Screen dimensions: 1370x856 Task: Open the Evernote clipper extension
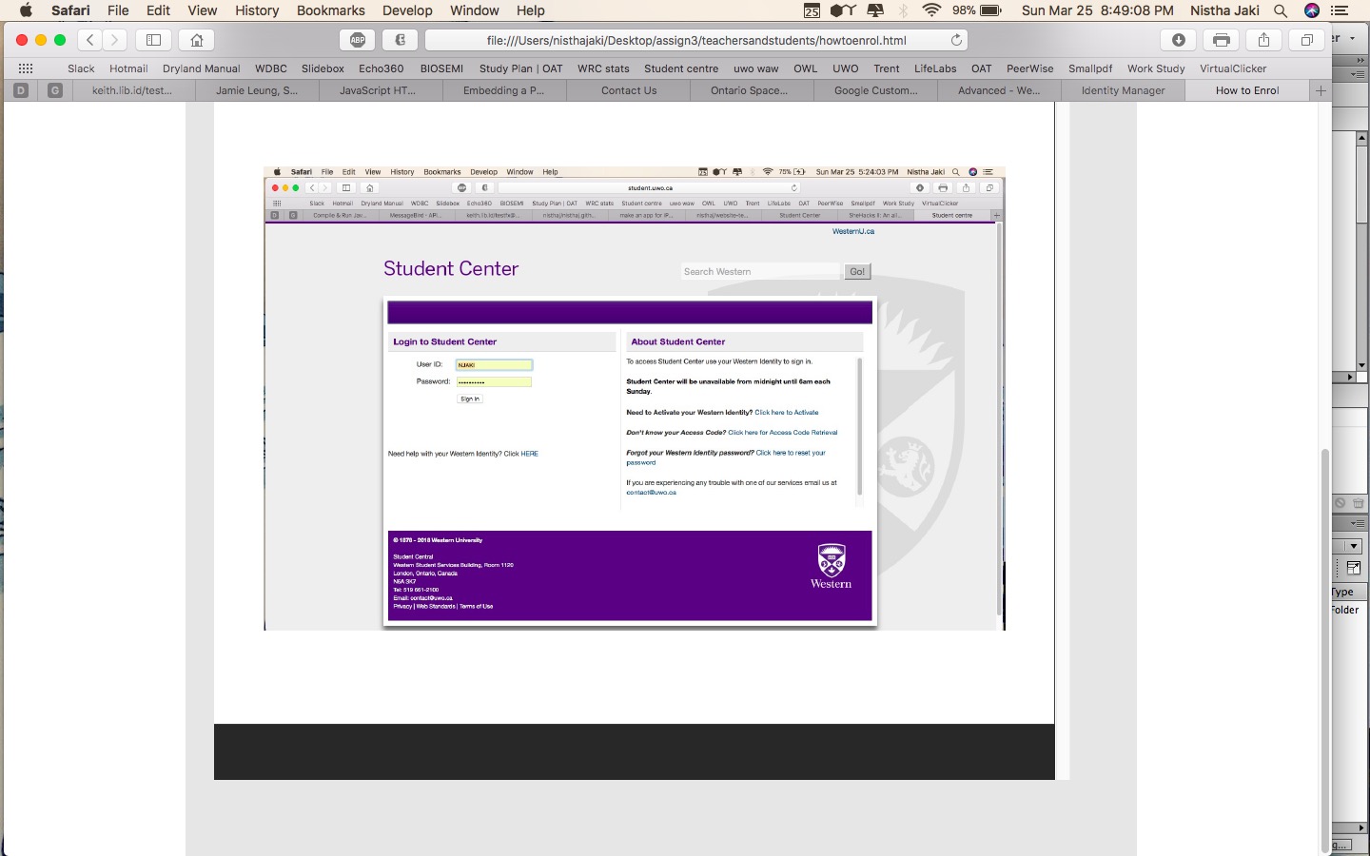tap(401, 40)
